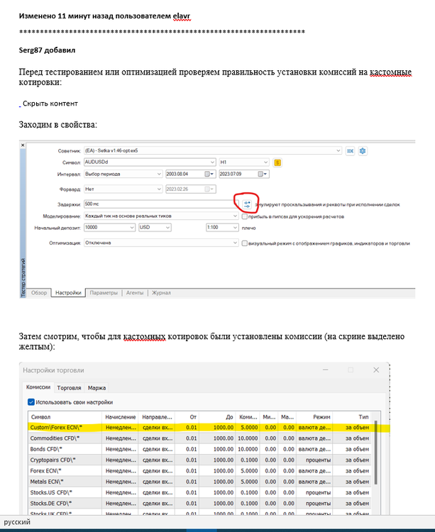Select the "Custom\Forex ECN\*" row
The image size is (435, 532).
pyautogui.click(x=199, y=428)
